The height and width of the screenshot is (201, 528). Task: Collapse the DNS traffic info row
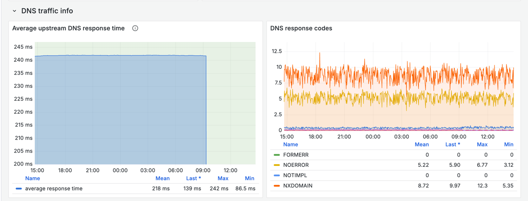click(14, 11)
